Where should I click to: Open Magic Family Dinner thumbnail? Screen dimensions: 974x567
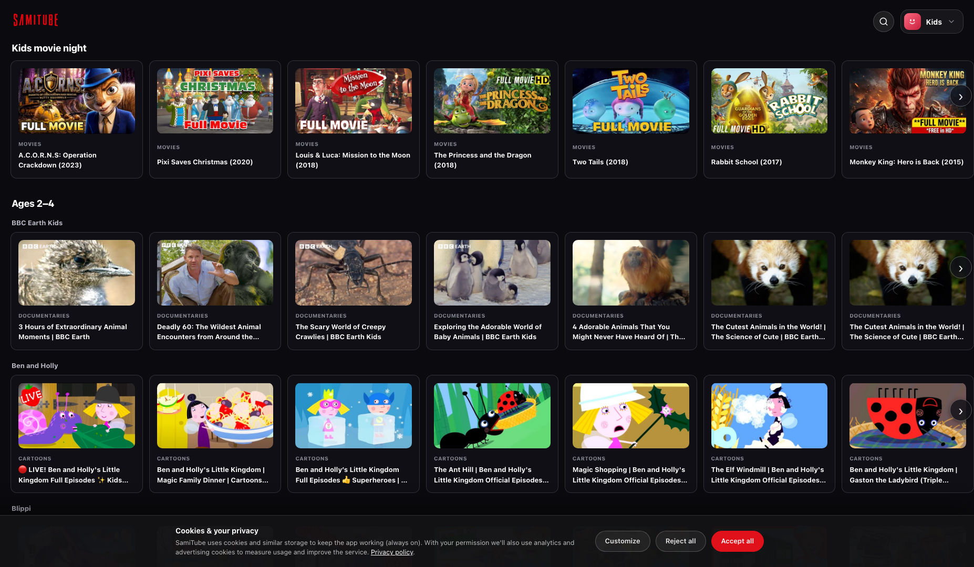point(215,415)
